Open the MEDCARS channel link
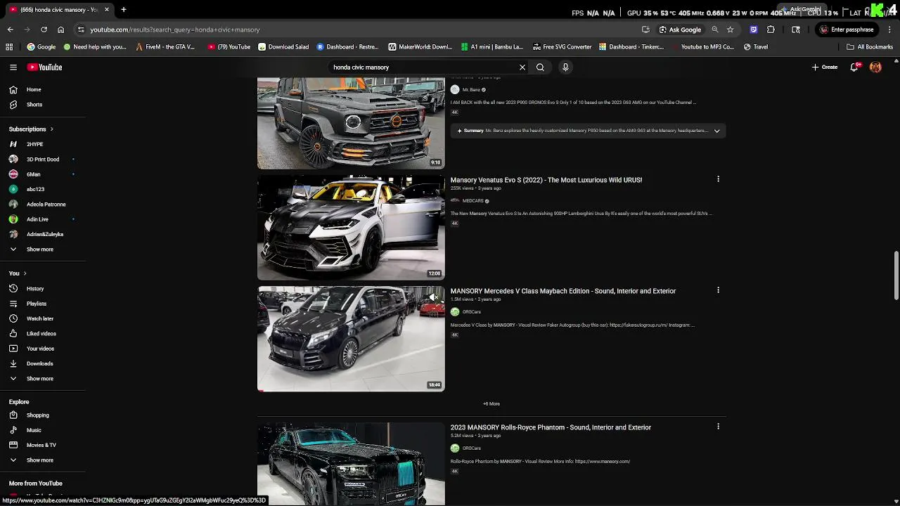900x506 pixels. click(x=472, y=200)
